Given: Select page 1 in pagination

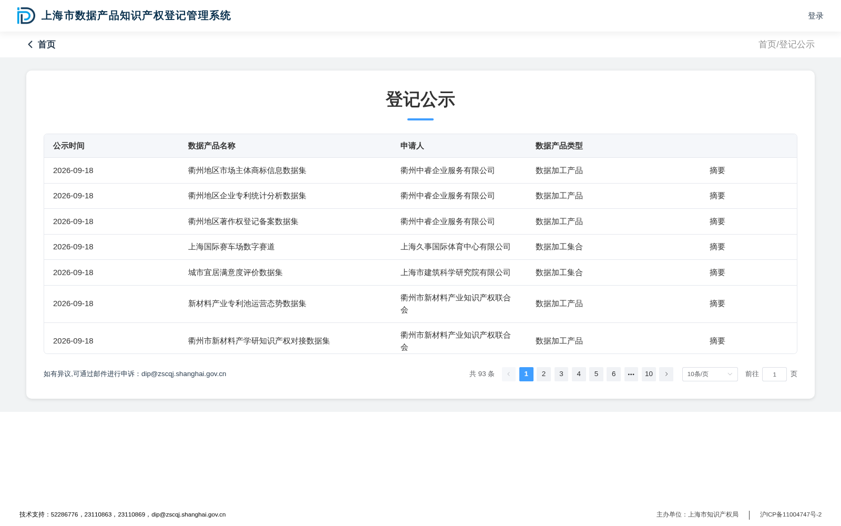Looking at the screenshot, I should click(526, 374).
